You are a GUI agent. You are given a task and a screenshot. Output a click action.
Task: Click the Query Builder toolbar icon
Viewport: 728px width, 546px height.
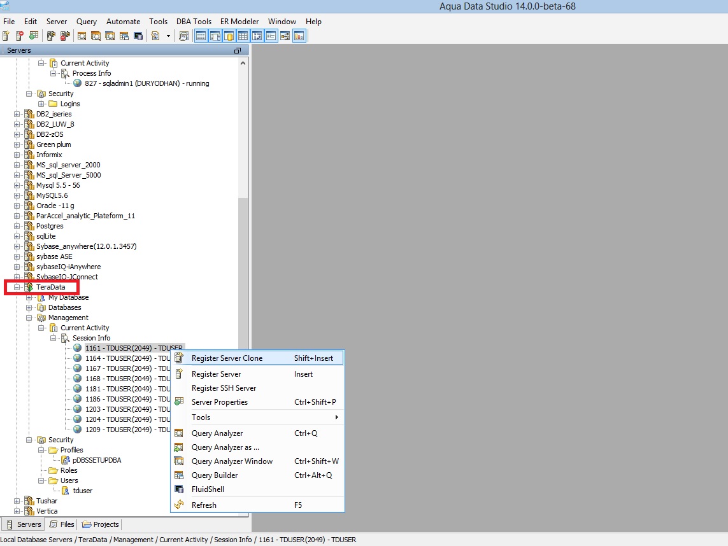click(x=124, y=36)
